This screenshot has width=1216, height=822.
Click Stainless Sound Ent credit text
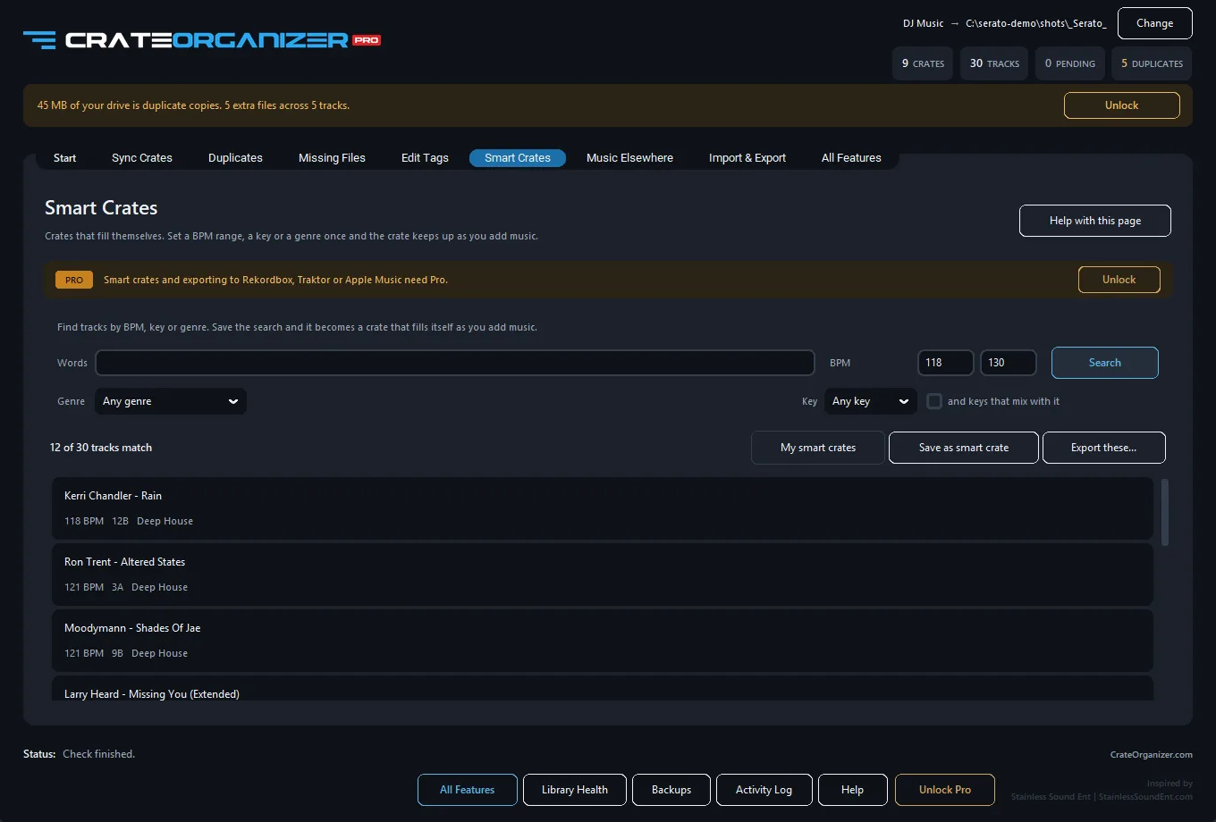[x=1102, y=797]
